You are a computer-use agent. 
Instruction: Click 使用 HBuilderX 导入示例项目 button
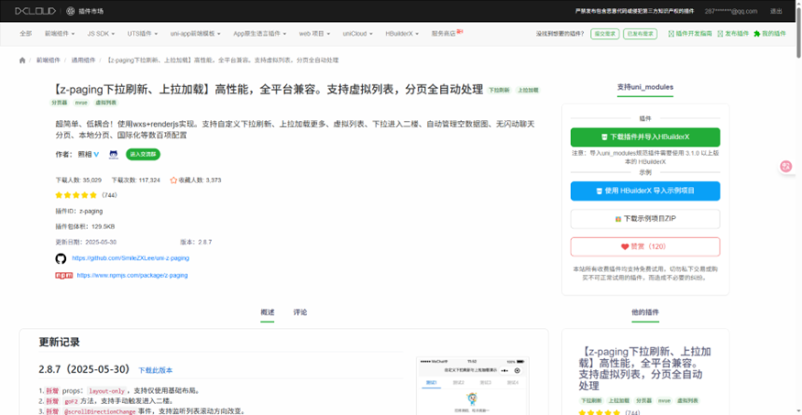[x=645, y=191]
